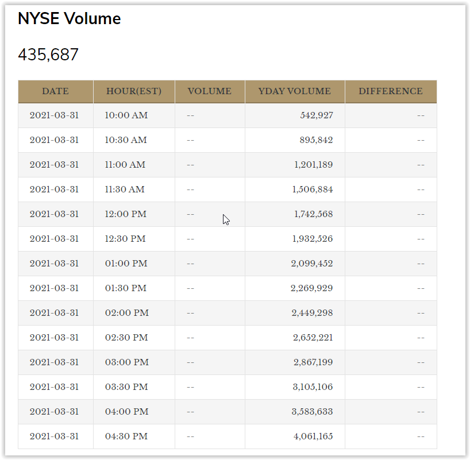Click yesterday volume 3,105,106
The width and height of the screenshot is (470, 460).
tap(313, 387)
